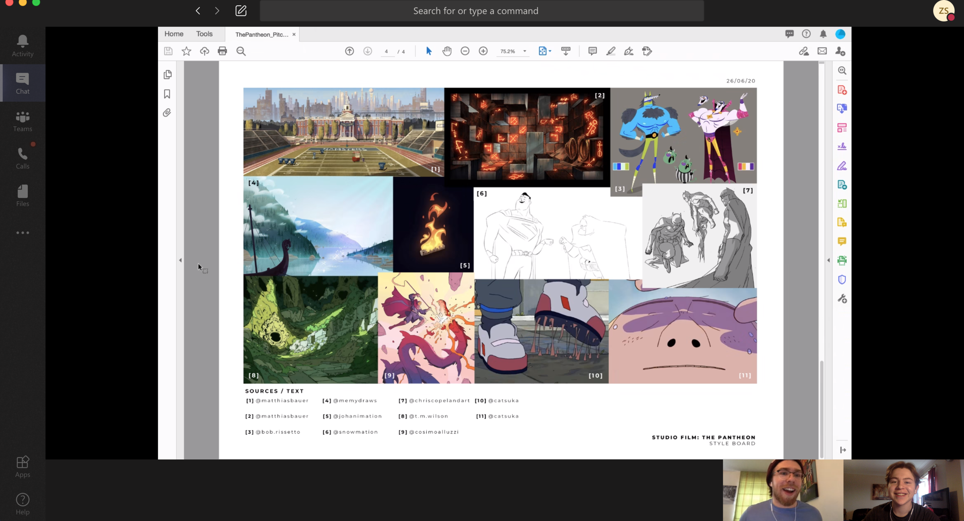
Task: Open the Files section in Teams
Action: tap(22, 195)
